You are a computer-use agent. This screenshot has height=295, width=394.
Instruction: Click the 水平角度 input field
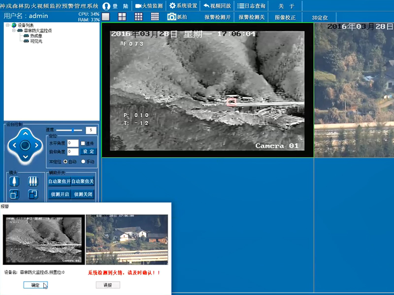tap(73, 143)
